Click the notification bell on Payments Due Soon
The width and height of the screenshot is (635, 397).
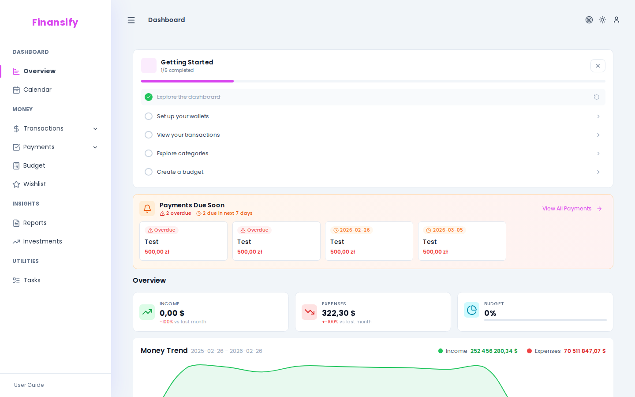tap(147, 208)
